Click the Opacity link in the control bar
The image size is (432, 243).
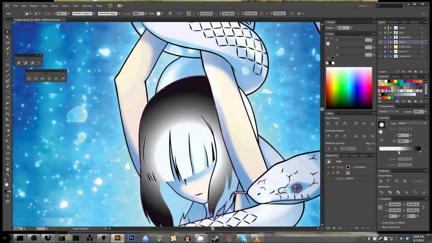pyautogui.click(x=127, y=13)
